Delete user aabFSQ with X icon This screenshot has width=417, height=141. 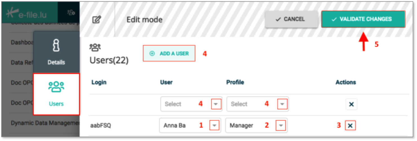pyautogui.click(x=350, y=126)
